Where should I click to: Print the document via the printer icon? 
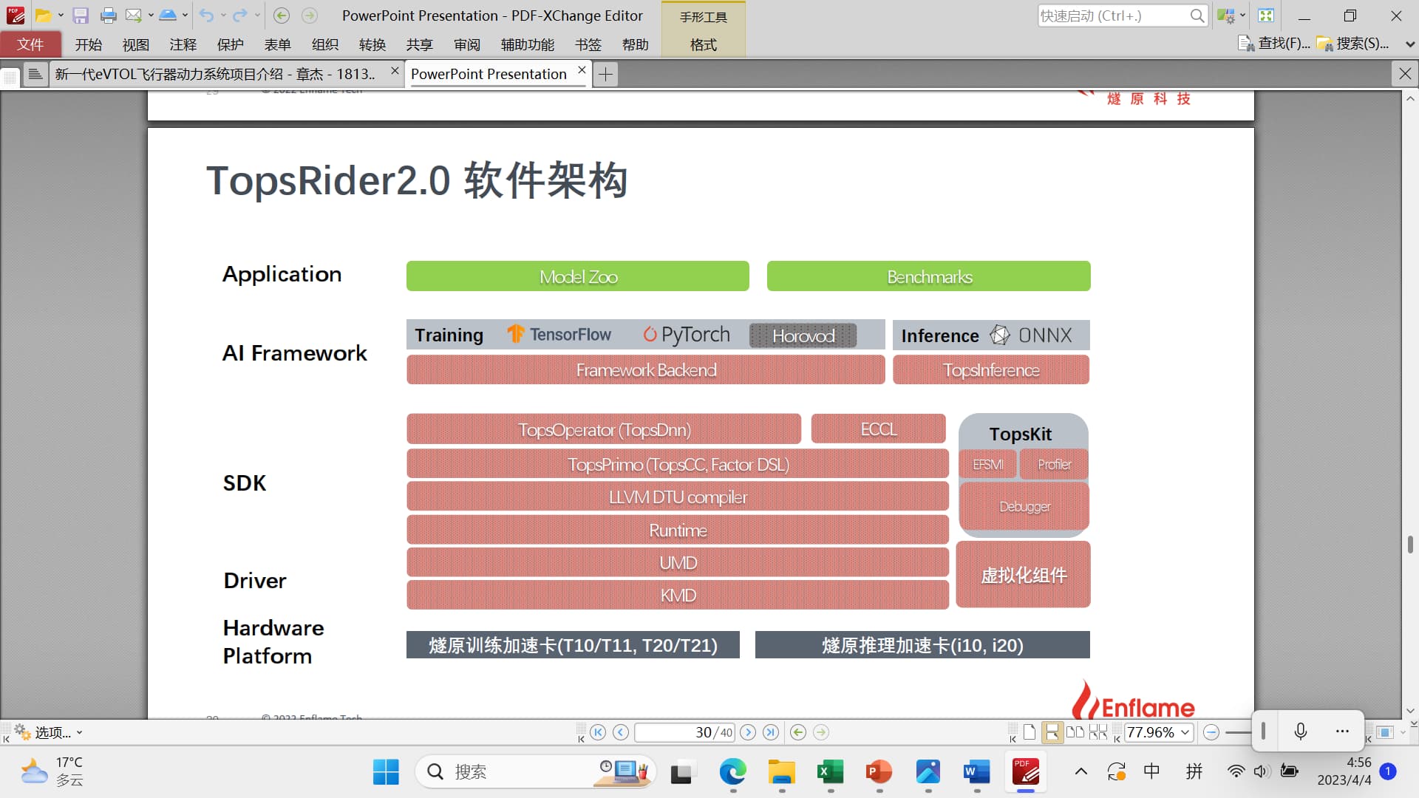tap(109, 16)
